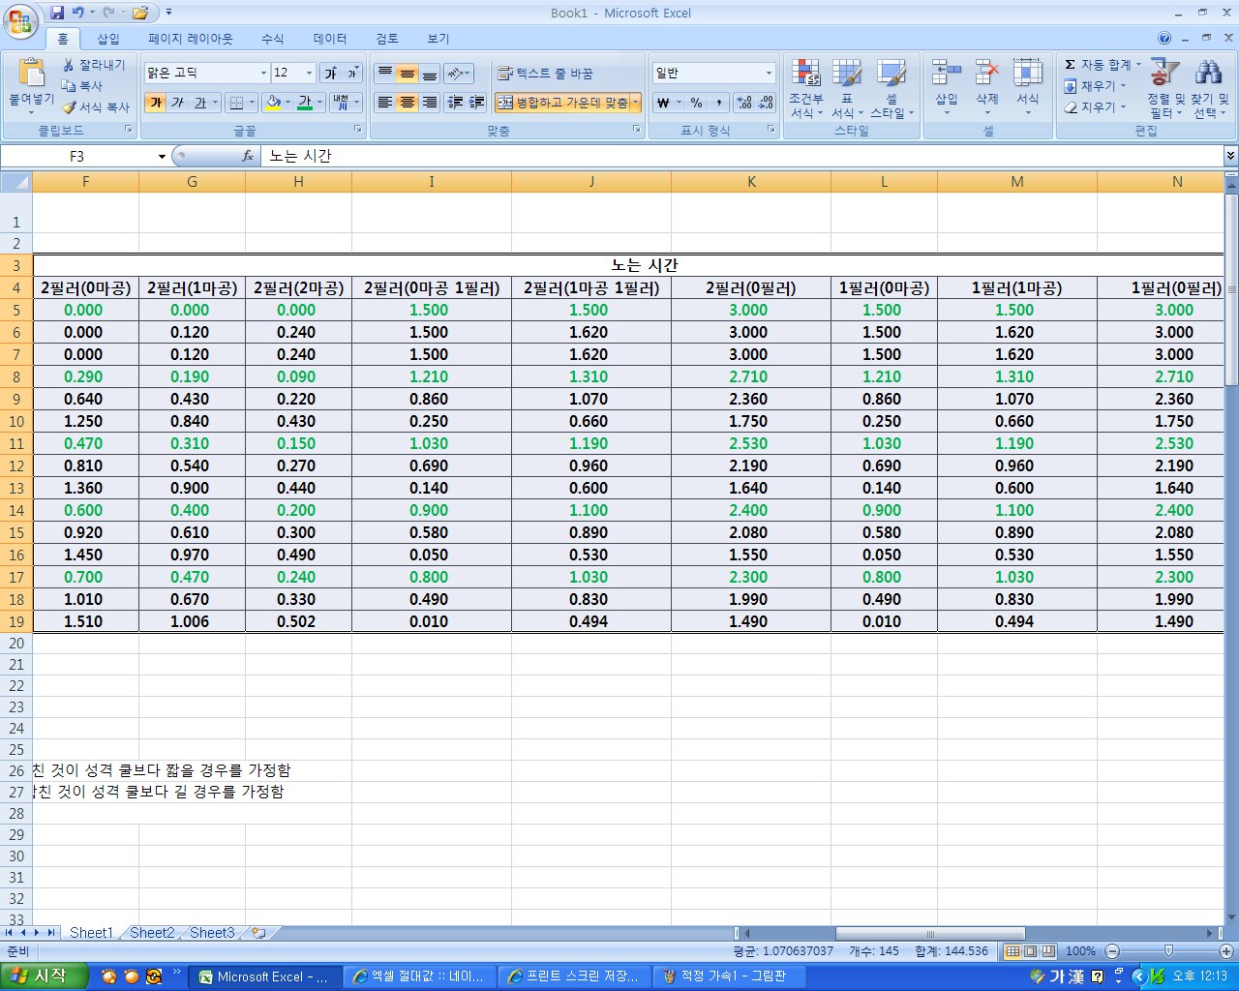
Task: Click the yellow fill color bucket
Action: point(273,103)
